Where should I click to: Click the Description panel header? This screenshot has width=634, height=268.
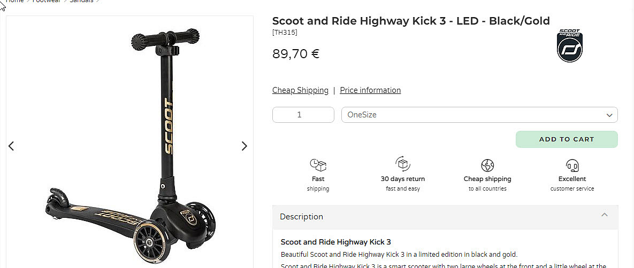[445, 217]
